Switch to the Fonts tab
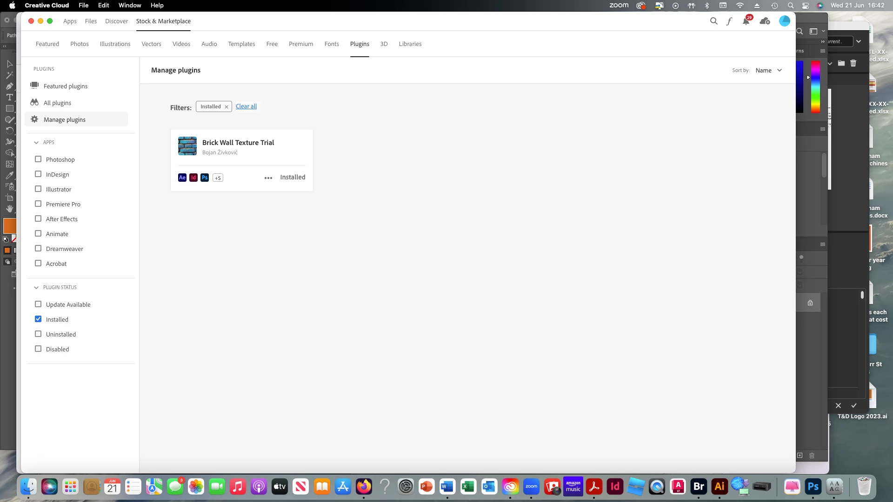Screen dimensions: 893x502 [x=331, y=44]
